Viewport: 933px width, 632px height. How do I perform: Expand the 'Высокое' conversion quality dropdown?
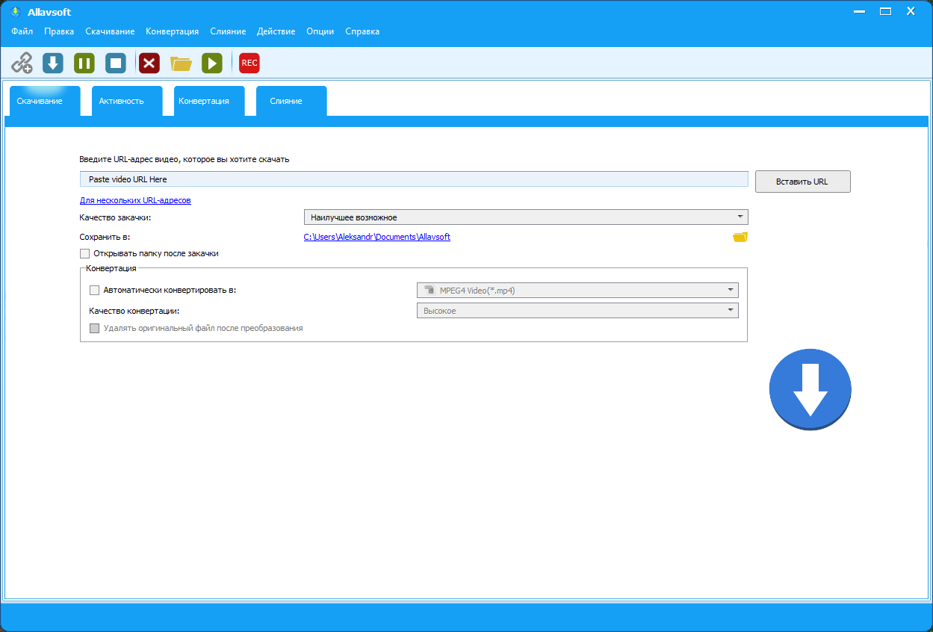(x=577, y=311)
